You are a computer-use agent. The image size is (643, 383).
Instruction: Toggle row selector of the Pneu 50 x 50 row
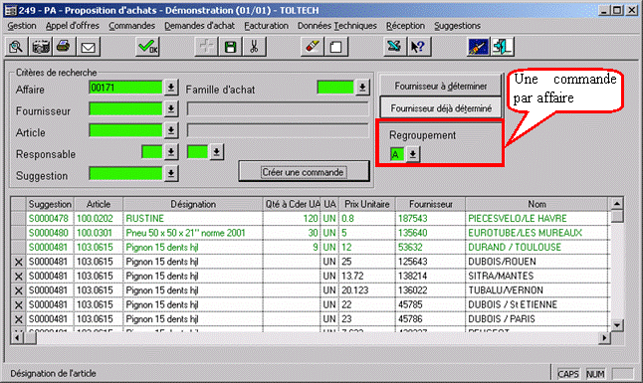(19, 233)
